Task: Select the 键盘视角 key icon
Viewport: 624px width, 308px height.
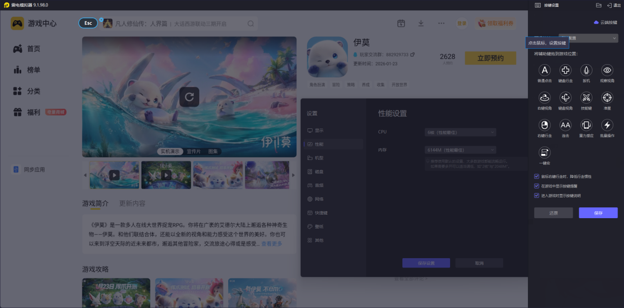Action: click(565, 98)
